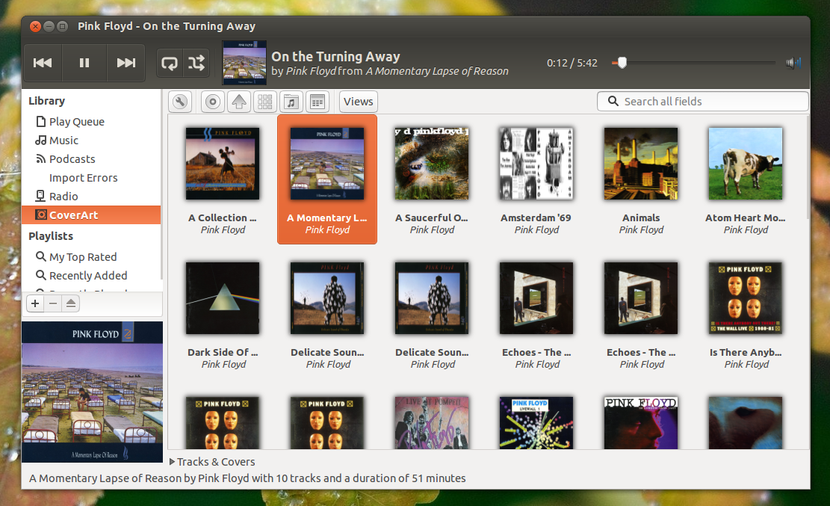Screen dimensions: 830x506
Task: Select the A Collection album cover
Action: click(223, 164)
